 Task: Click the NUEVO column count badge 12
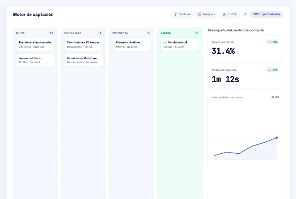coord(51,33)
